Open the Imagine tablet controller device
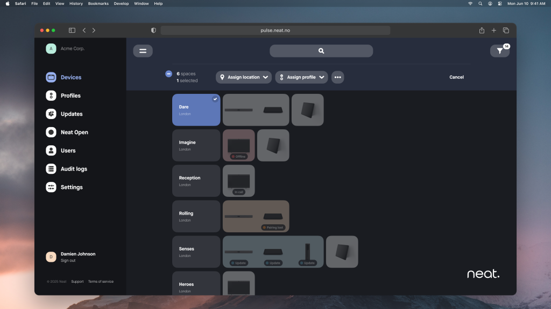Screen dimensions: 551x309 click(273, 145)
